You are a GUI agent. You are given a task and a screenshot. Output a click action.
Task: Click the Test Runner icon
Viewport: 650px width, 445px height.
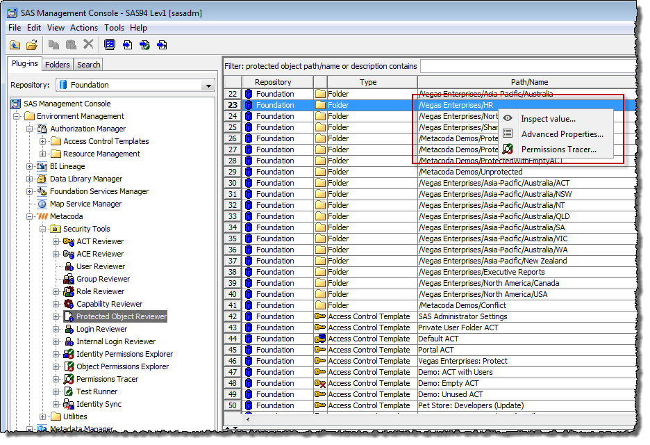pyautogui.click(x=69, y=391)
